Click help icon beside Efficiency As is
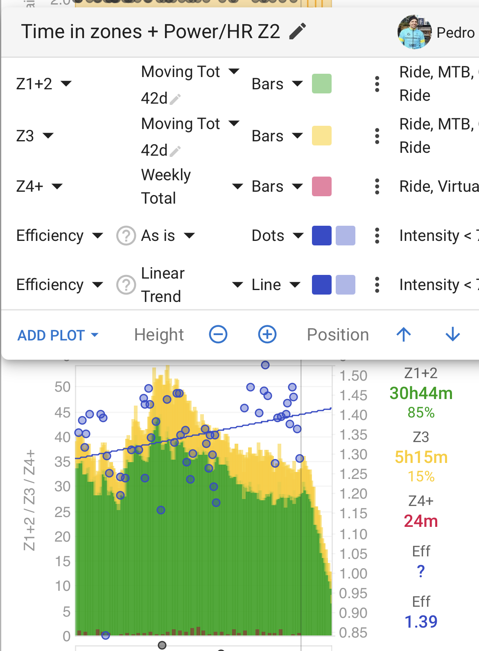Viewport: 479px width, 651px height. tap(126, 236)
